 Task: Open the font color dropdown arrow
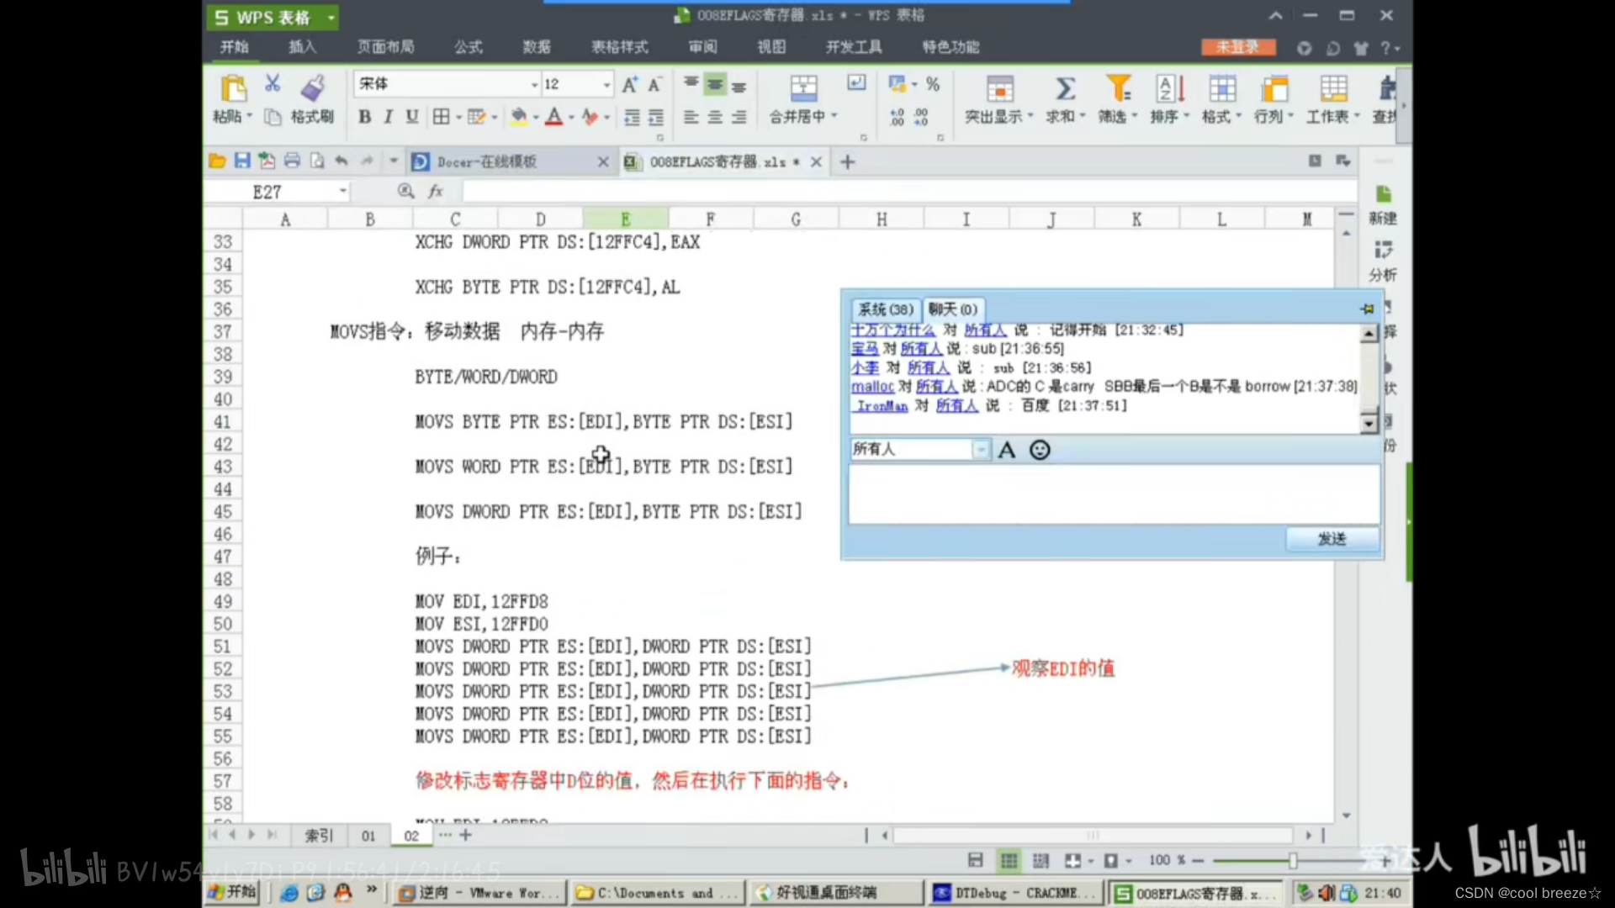[x=571, y=118]
